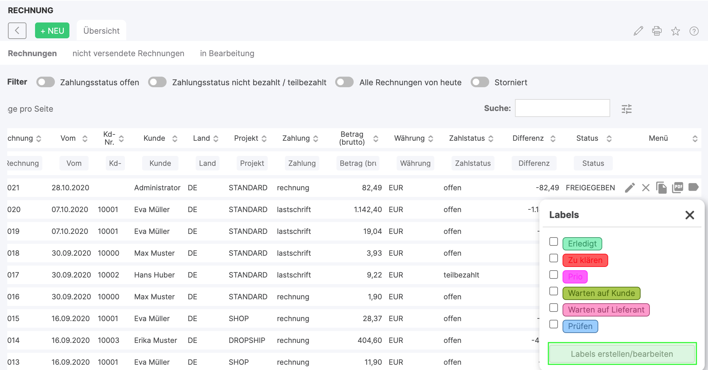Click the pencil edit icon in top toolbar

(638, 31)
